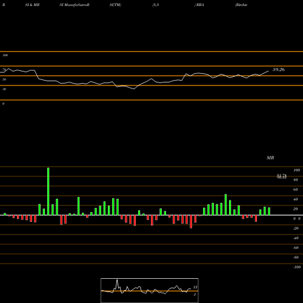Open the mini preview chart thumbnail
The height and width of the screenshot is (303, 303).
[150, 290]
